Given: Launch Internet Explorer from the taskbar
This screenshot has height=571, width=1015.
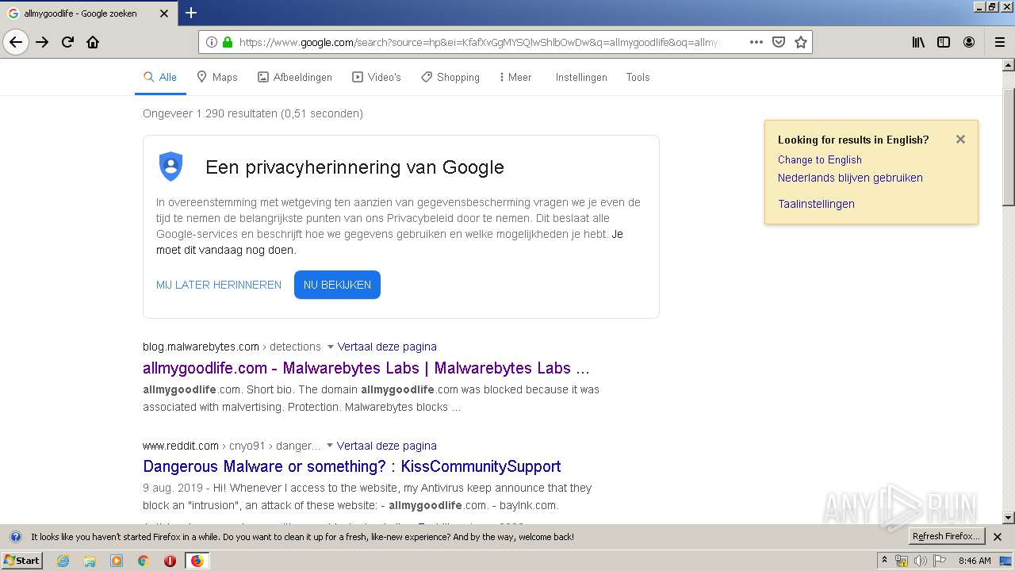Looking at the screenshot, I should (x=63, y=561).
